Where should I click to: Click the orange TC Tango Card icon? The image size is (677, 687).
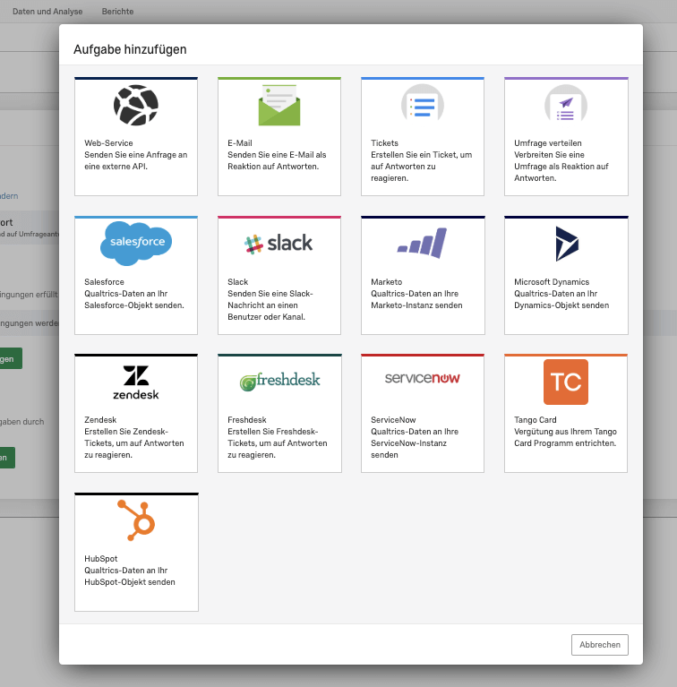pyautogui.click(x=566, y=382)
